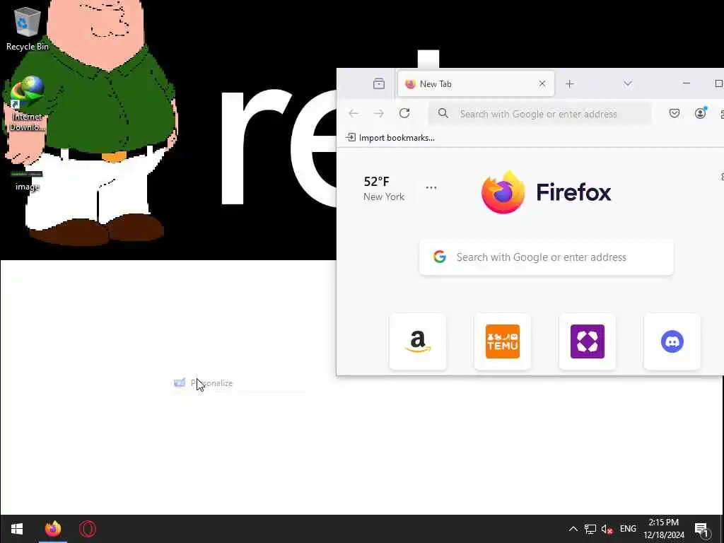
Task: Open the Recycle Bin desktop icon
Action: (28, 28)
